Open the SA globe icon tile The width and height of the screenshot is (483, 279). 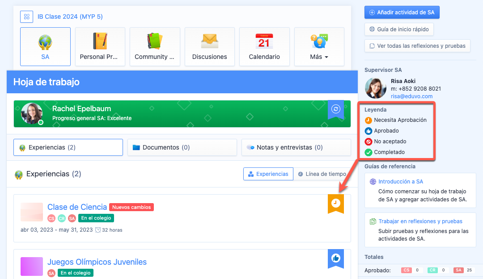coord(45,46)
